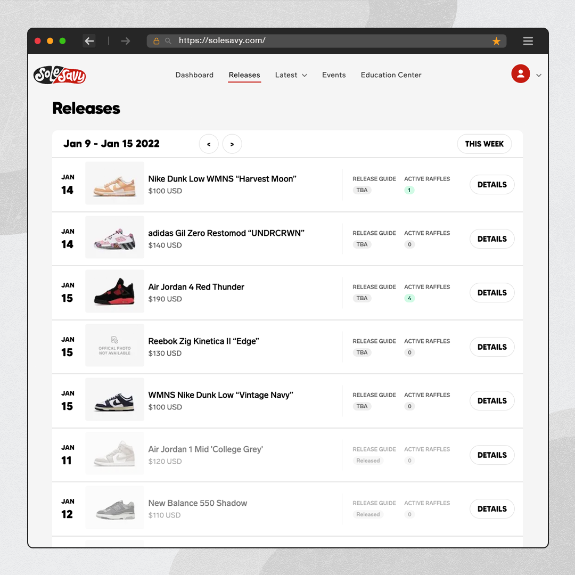Image resolution: width=575 pixels, height=575 pixels.
Task: Click the bookmark star in address bar
Action: click(496, 41)
